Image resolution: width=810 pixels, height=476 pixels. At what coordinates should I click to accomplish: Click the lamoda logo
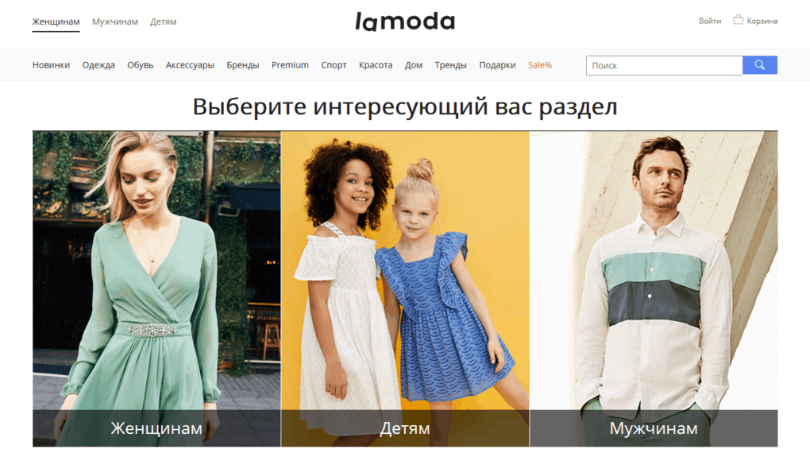(405, 21)
